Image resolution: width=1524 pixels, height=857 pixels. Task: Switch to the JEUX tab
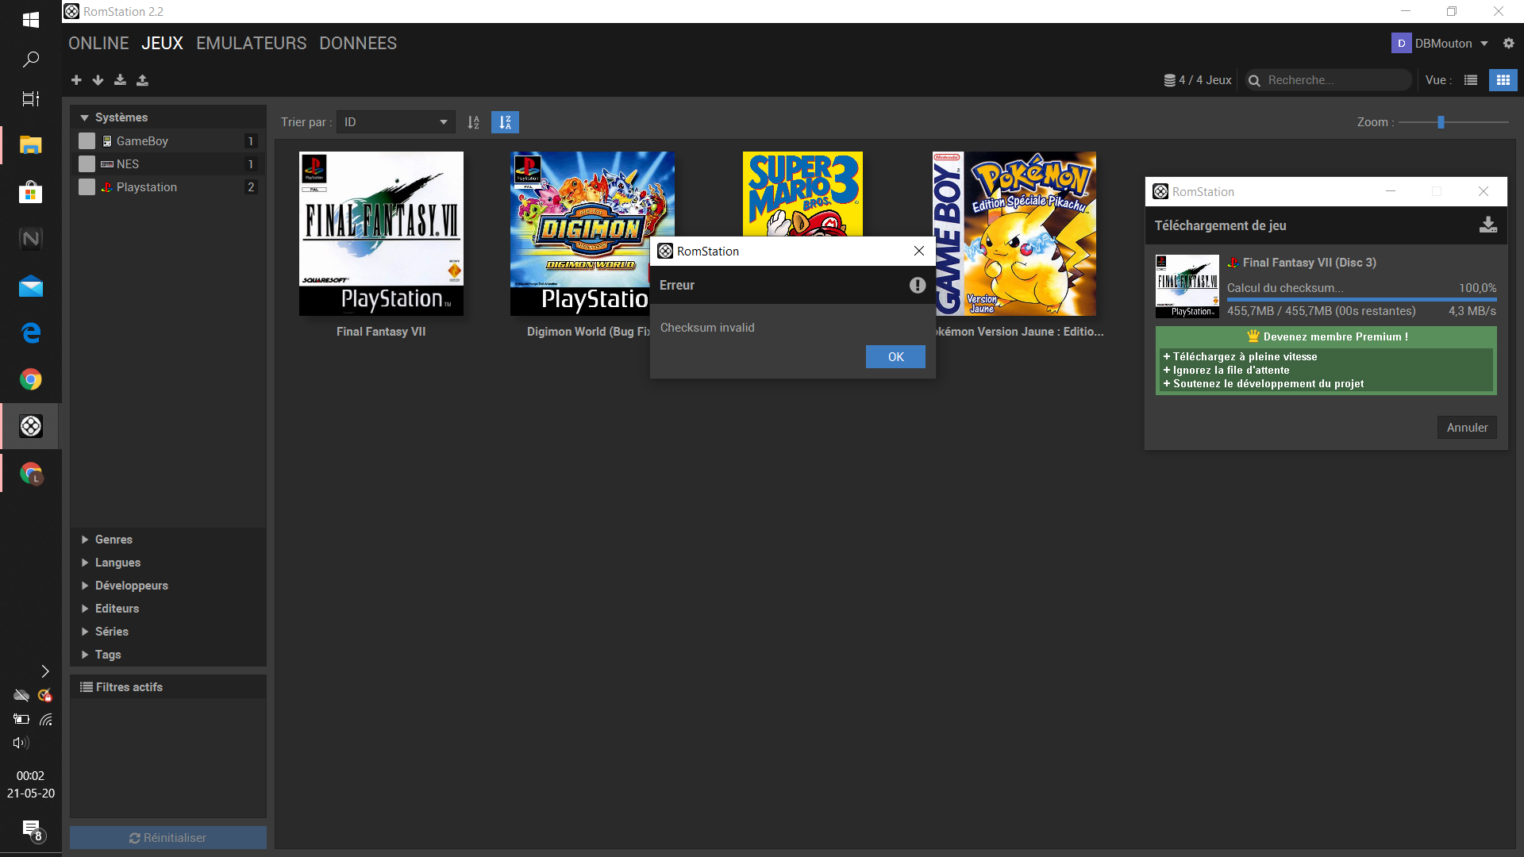coord(162,44)
